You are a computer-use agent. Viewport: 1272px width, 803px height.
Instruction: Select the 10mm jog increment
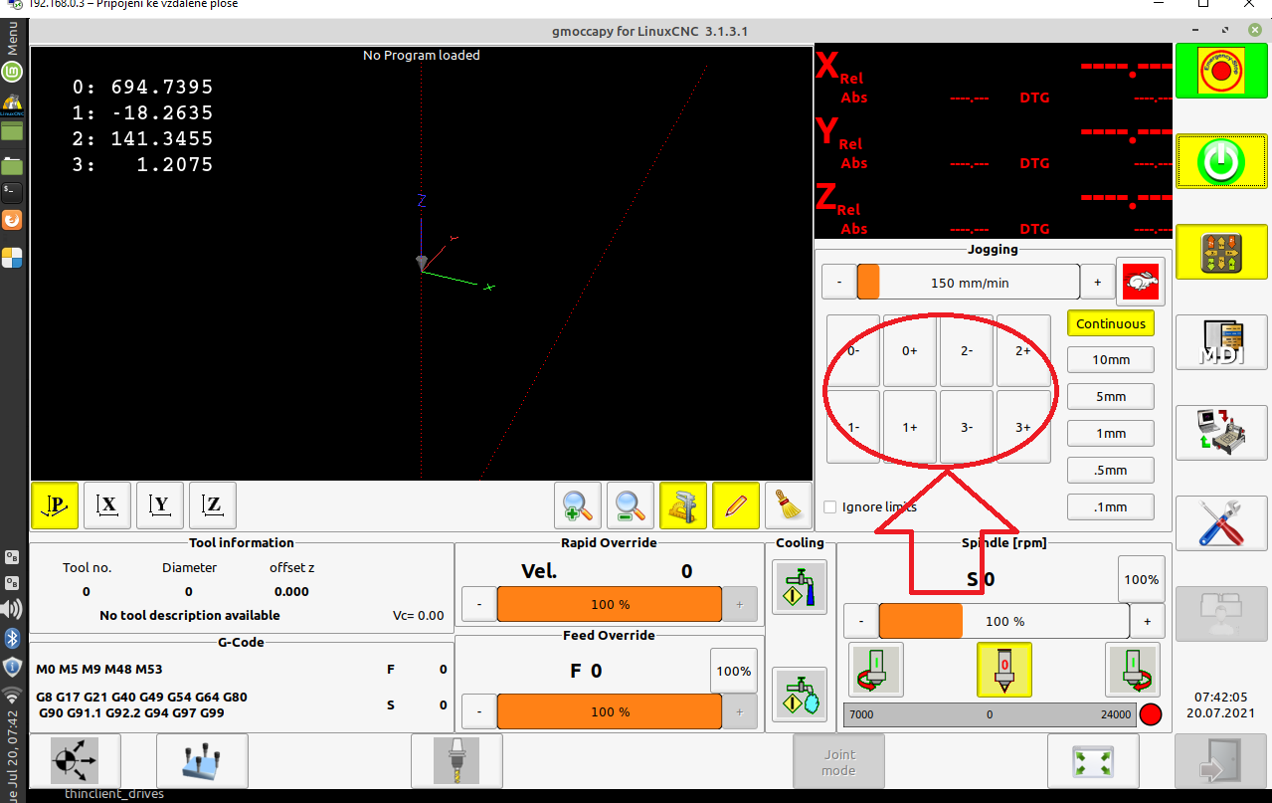(1111, 359)
